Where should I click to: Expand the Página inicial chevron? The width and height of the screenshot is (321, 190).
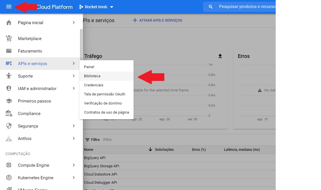(74, 22)
